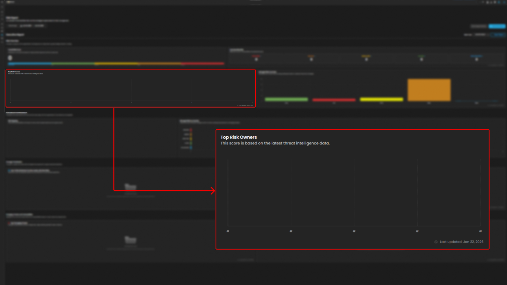This screenshot has height=285, width=507.
Task: Click the white circular risk score indicator
Action: 10,58
